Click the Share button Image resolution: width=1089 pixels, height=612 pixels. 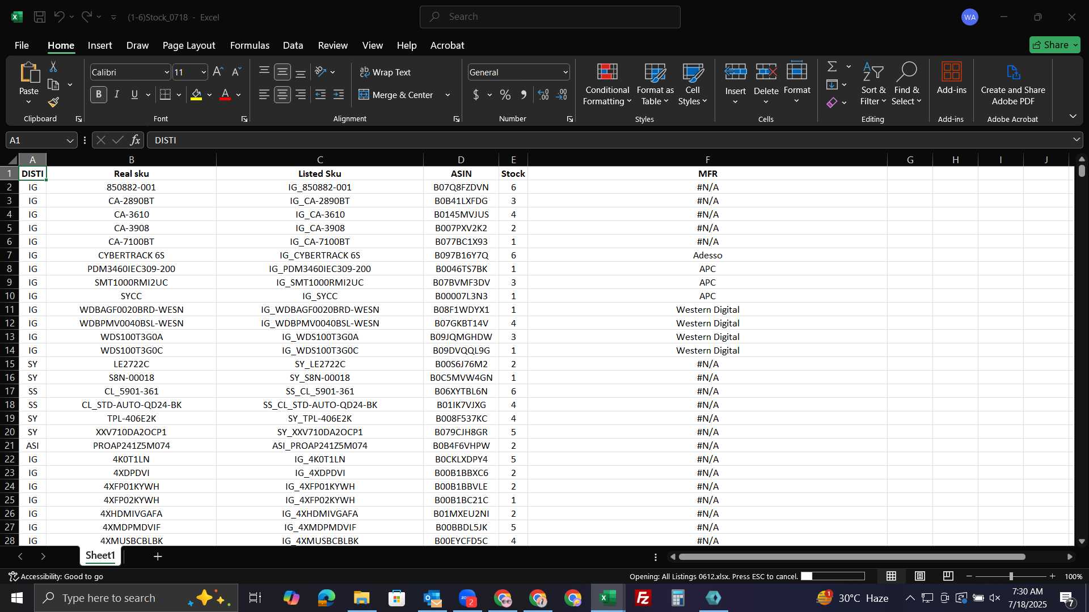point(1054,45)
